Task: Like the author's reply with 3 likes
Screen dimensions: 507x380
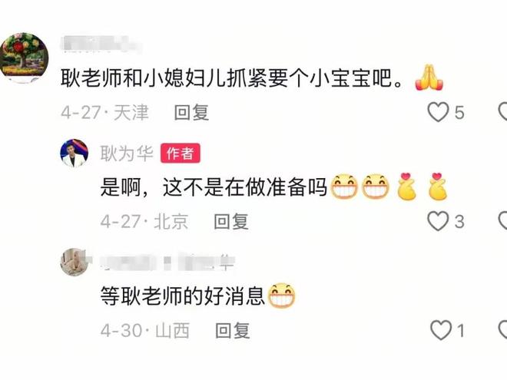Action: point(438,221)
